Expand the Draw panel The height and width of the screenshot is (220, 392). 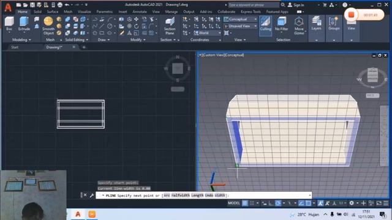point(104,40)
